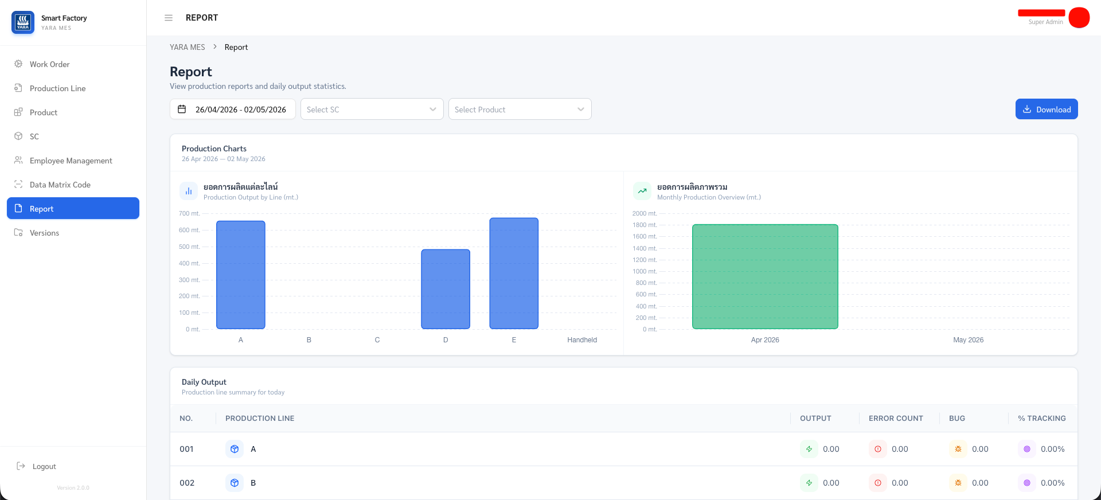
Task: Open the Select SC dropdown
Action: (x=372, y=109)
